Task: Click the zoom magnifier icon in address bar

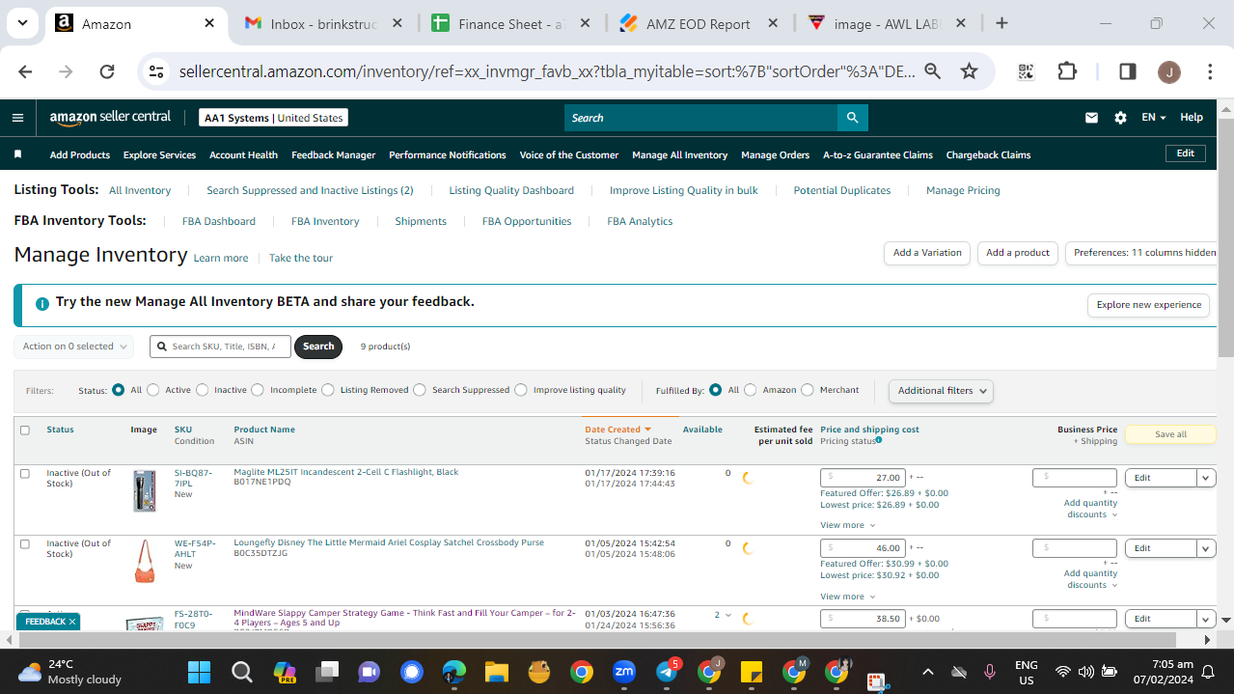Action: [932, 71]
